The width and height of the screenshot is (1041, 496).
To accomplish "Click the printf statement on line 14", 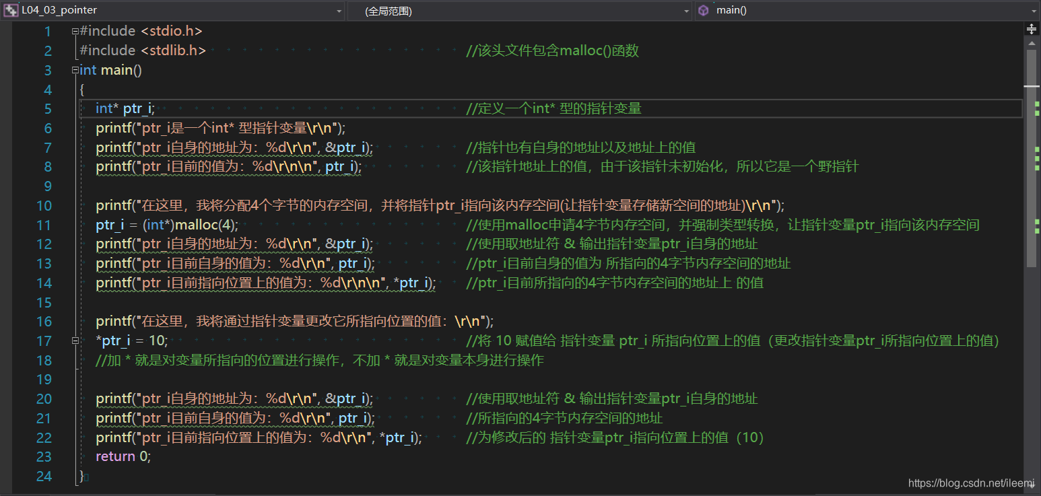I will coord(266,283).
